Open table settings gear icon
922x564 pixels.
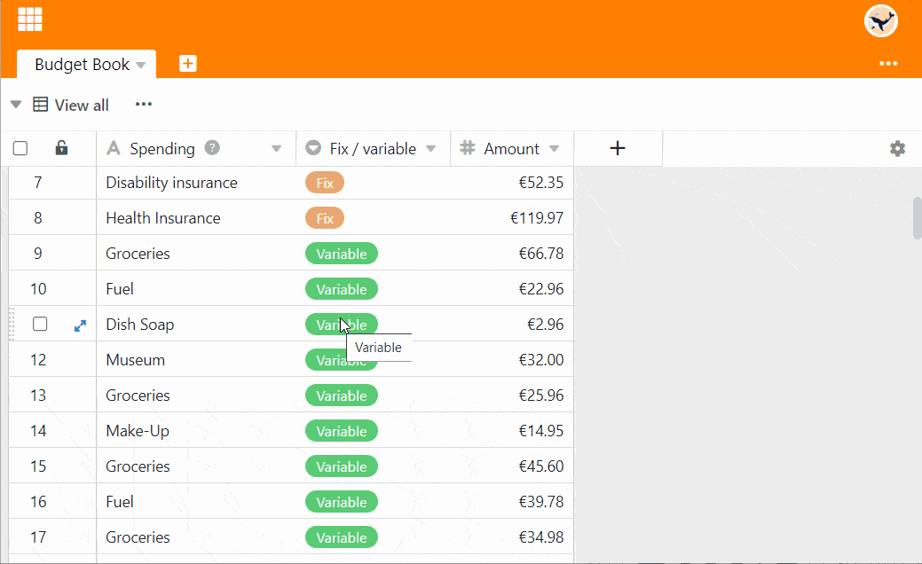[897, 149]
